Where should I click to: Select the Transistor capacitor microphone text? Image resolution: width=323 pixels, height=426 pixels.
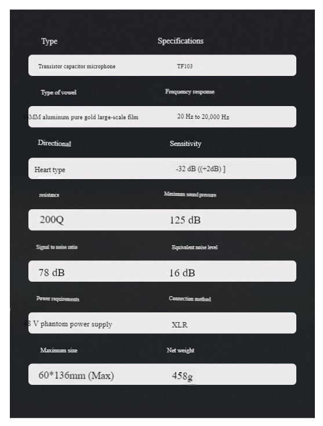77,66
